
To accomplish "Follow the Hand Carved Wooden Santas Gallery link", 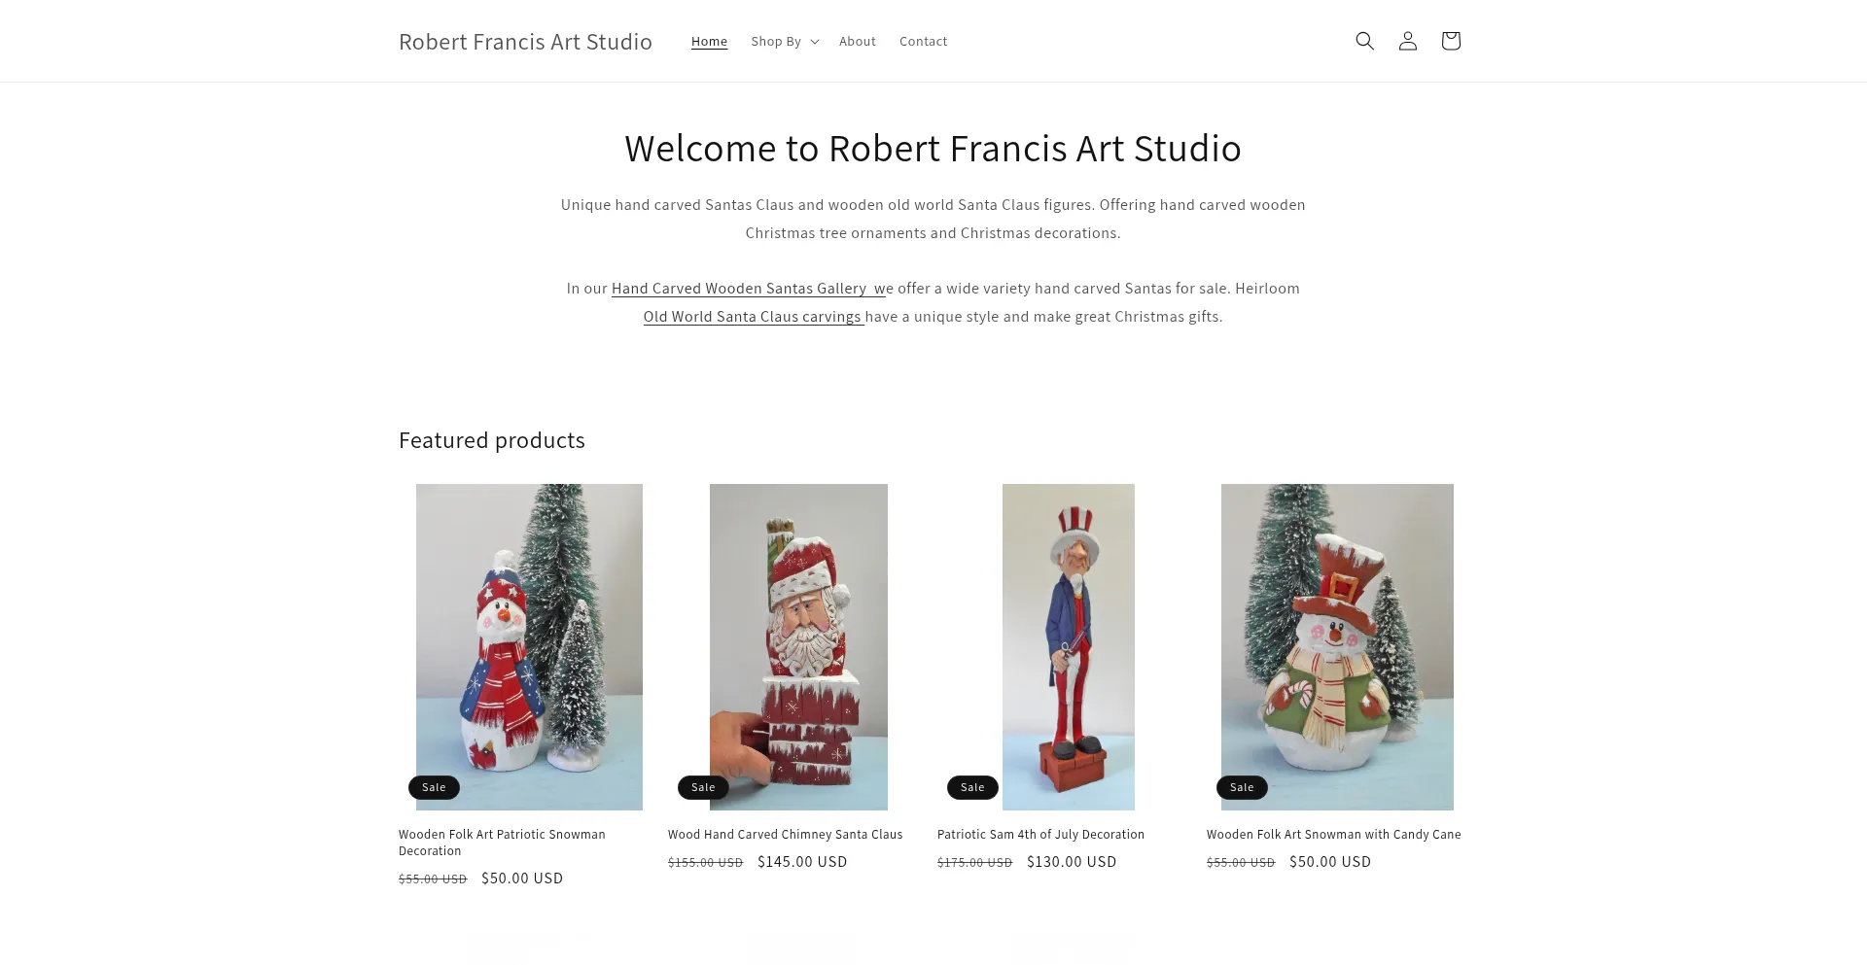I will point(749,289).
